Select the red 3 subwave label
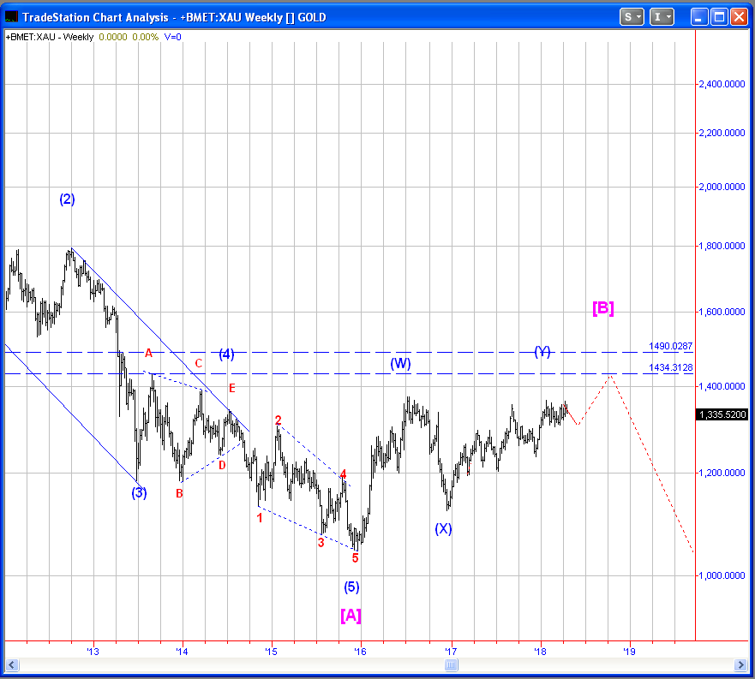Image resolution: width=755 pixels, height=679 pixels. [321, 543]
